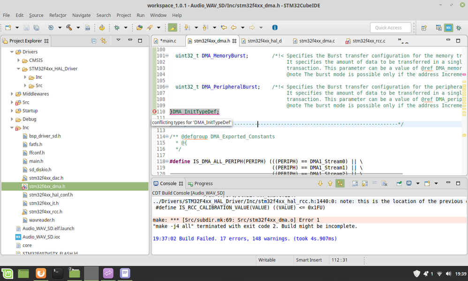Expand the Middlewares folder
Image resolution: width=468 pixels, height=281 pixels.
pyautogui.click(x=12, y=94)
